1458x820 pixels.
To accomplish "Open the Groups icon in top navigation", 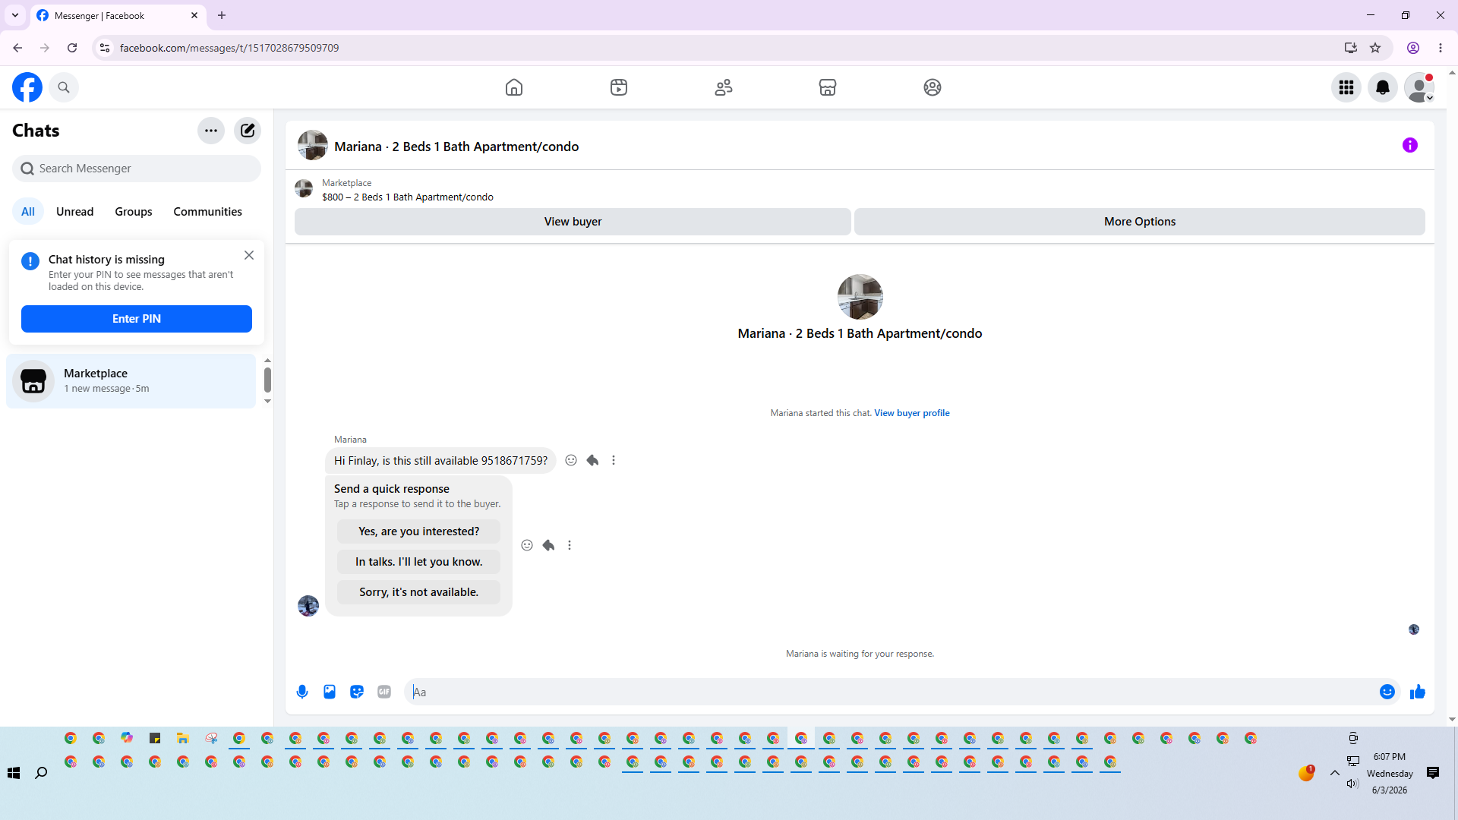I will coord(933,87).
